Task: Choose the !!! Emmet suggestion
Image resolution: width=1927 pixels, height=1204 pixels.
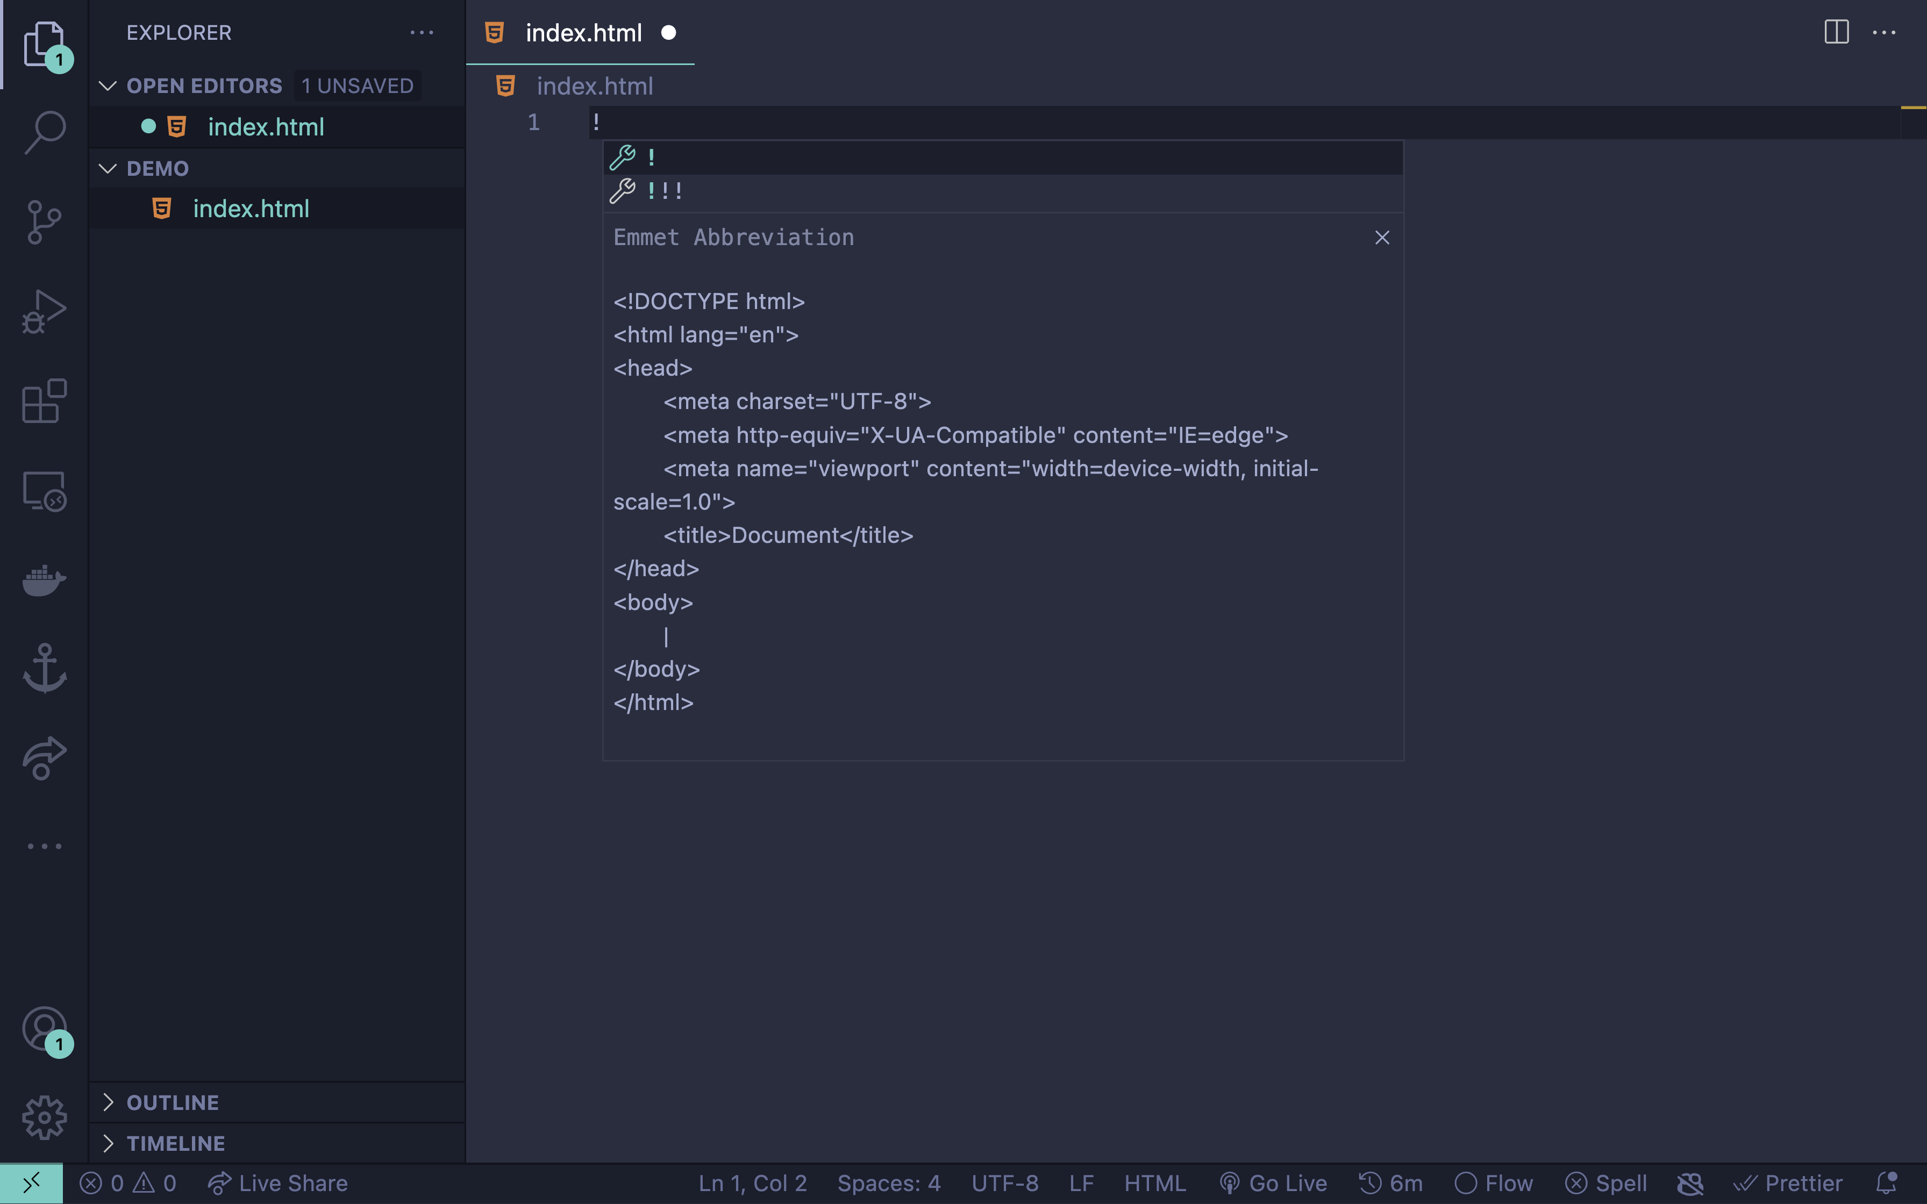Action: 1003,191
